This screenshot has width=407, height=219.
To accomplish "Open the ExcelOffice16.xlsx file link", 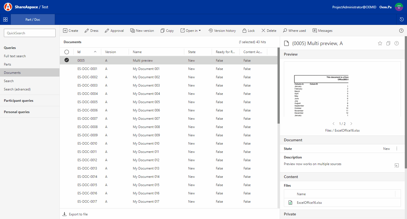I will pos(309,202).
